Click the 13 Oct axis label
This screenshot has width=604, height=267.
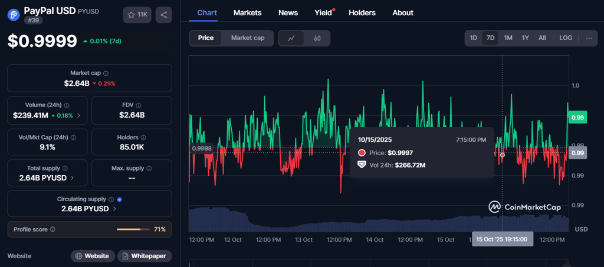click(304, 239)
